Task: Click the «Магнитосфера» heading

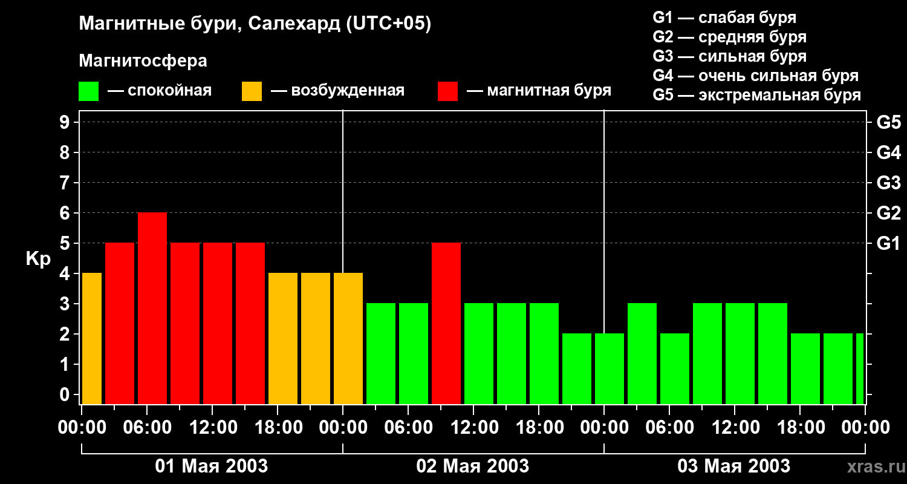Action: (143, 61)
